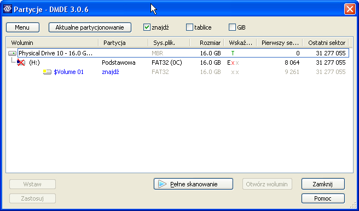Viewport: 359px width, 211px height.
Task: Click the Zamknij button
Action: [x=323, y=184]
